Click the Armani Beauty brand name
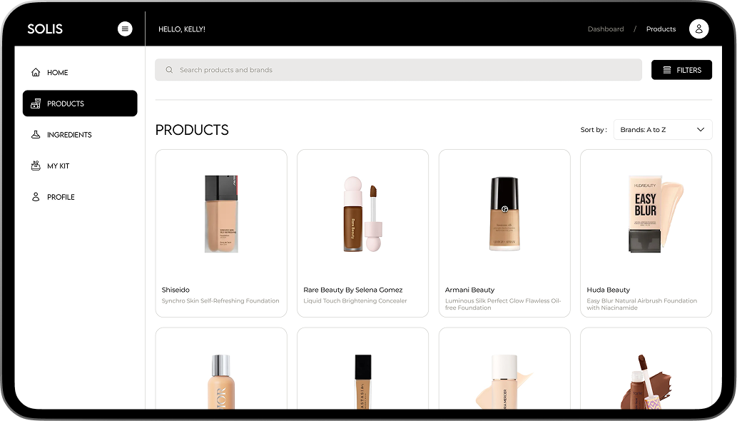Image resolution: width=737 pixels, height=421 pixels. 469,290
